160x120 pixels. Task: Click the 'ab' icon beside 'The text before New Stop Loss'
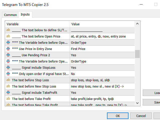pyautogui.click(x=8, y=86)
